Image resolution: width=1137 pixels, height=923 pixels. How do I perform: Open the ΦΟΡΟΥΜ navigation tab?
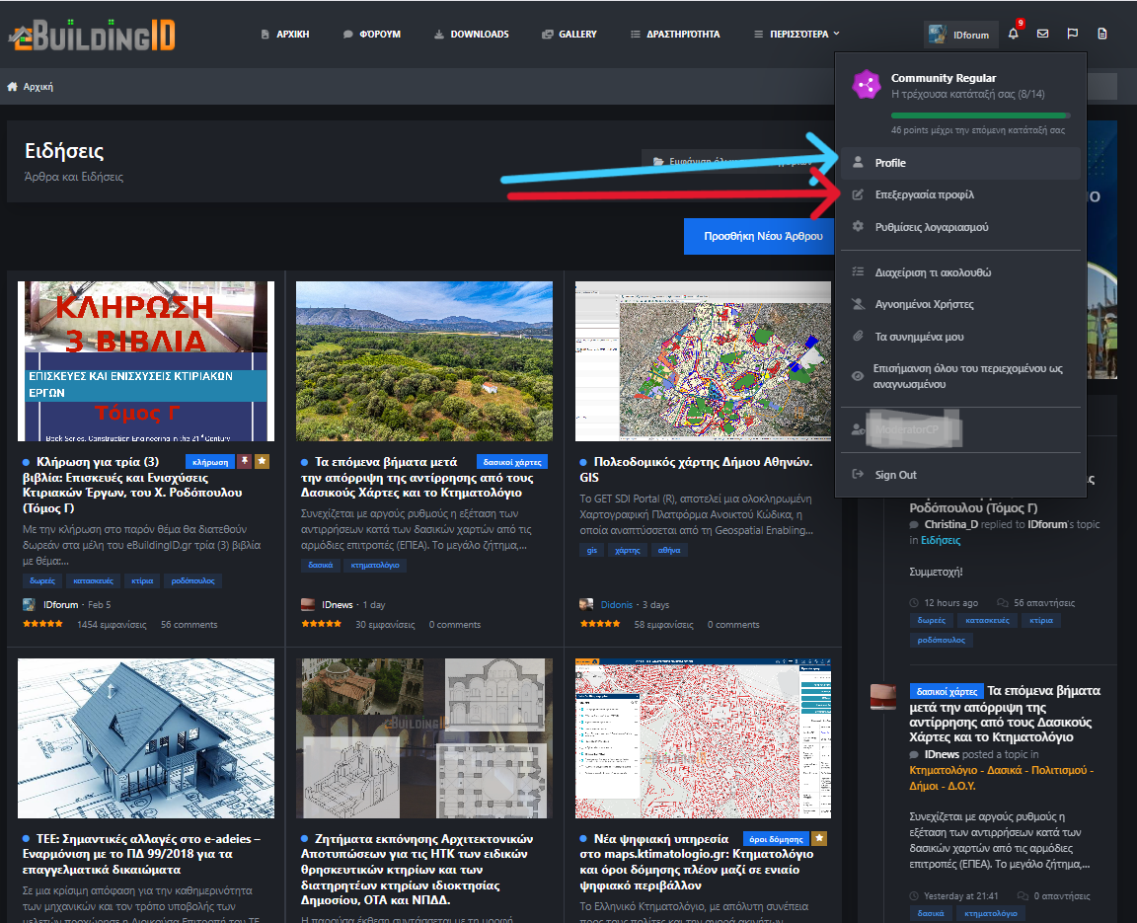(372, 35)
